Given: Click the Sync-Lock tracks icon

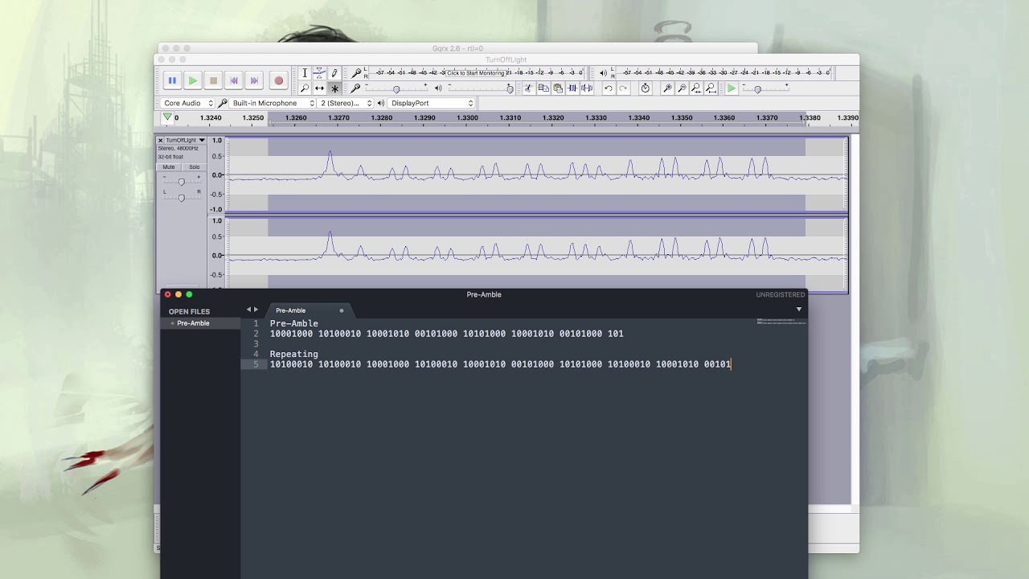Looking at the screenshot, I should [645, 88].
